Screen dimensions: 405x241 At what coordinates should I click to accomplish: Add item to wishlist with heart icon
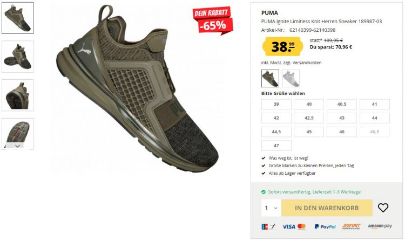[x=383, y=208]
